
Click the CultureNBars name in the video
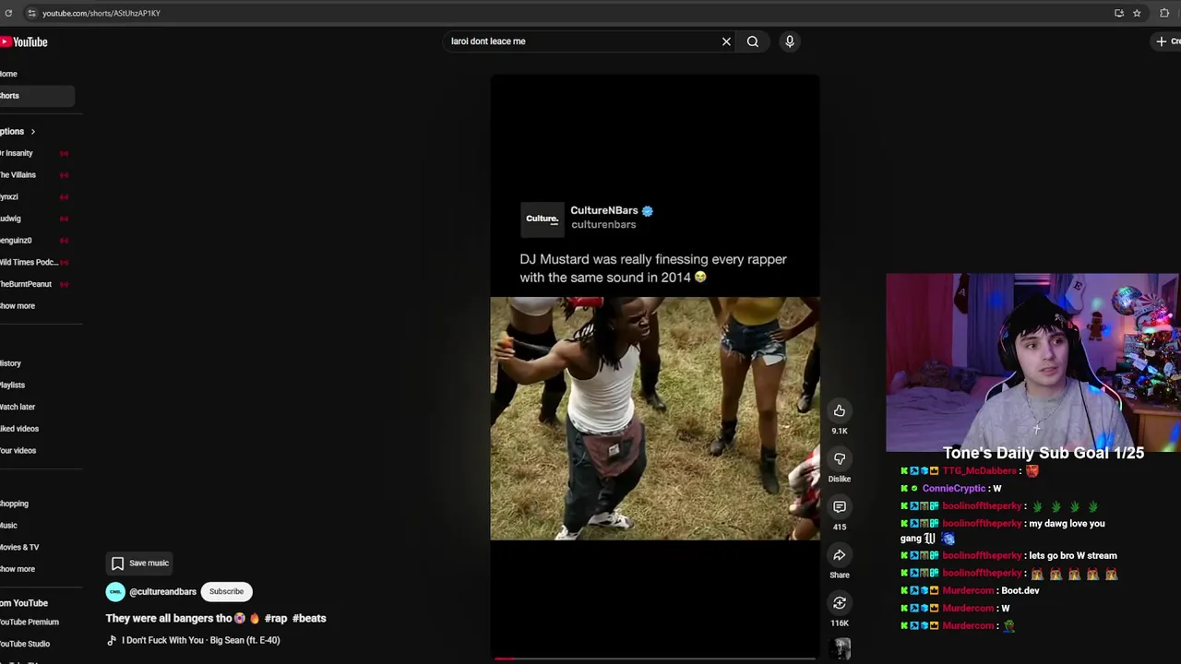tap(604, 210)
